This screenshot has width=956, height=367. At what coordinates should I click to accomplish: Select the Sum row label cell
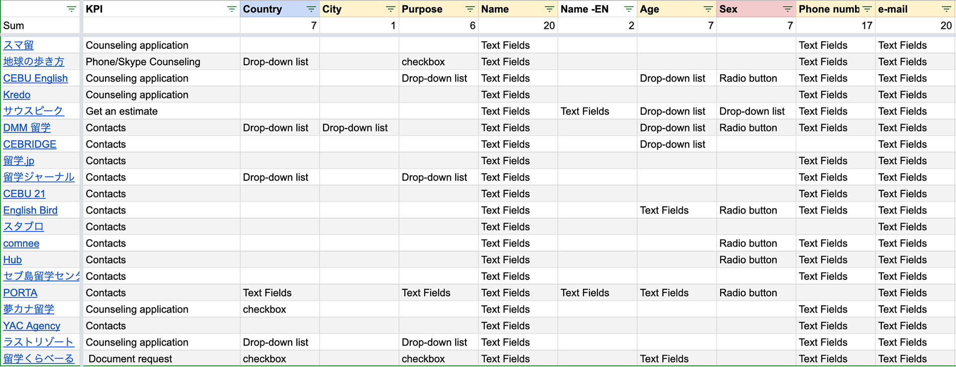coord(40,25)
